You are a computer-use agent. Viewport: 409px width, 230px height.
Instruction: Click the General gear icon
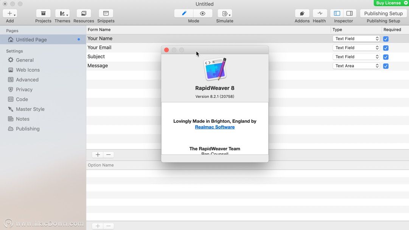point(11,60)
